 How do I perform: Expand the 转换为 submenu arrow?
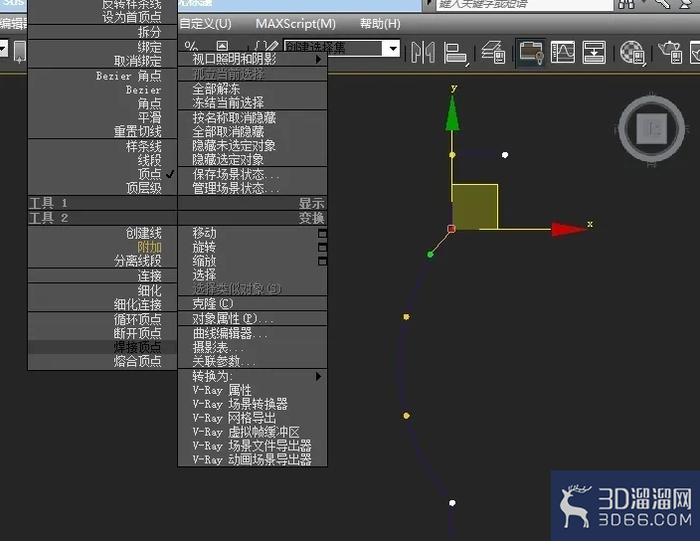click(318, 376)
